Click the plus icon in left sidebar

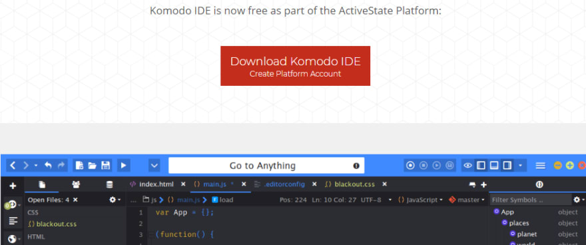pos(13,186)
